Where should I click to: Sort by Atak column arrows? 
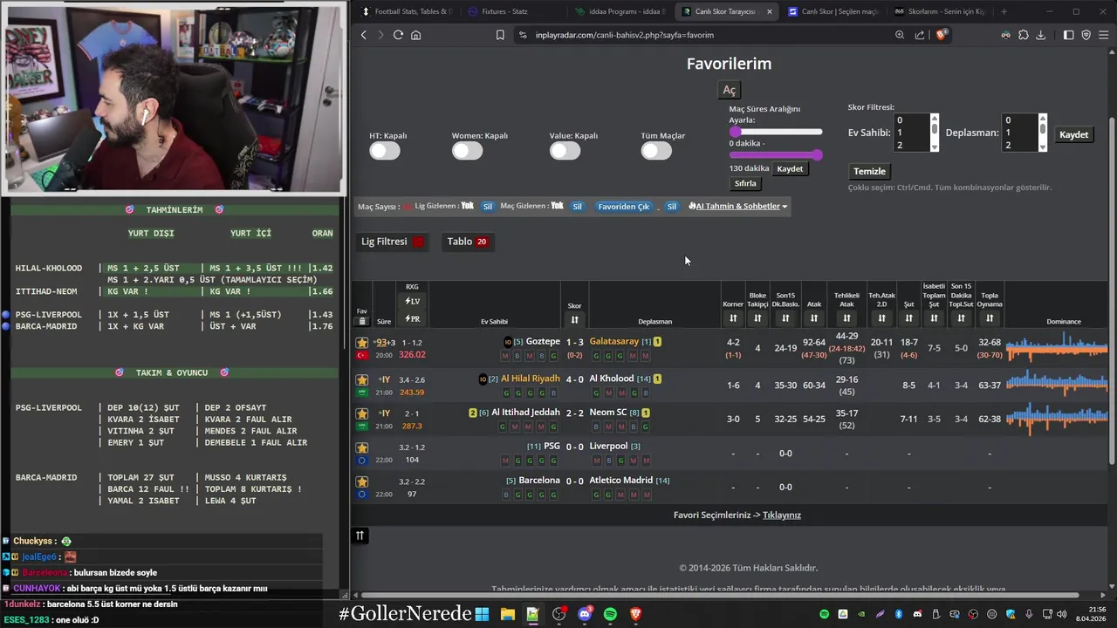point(814,318)
